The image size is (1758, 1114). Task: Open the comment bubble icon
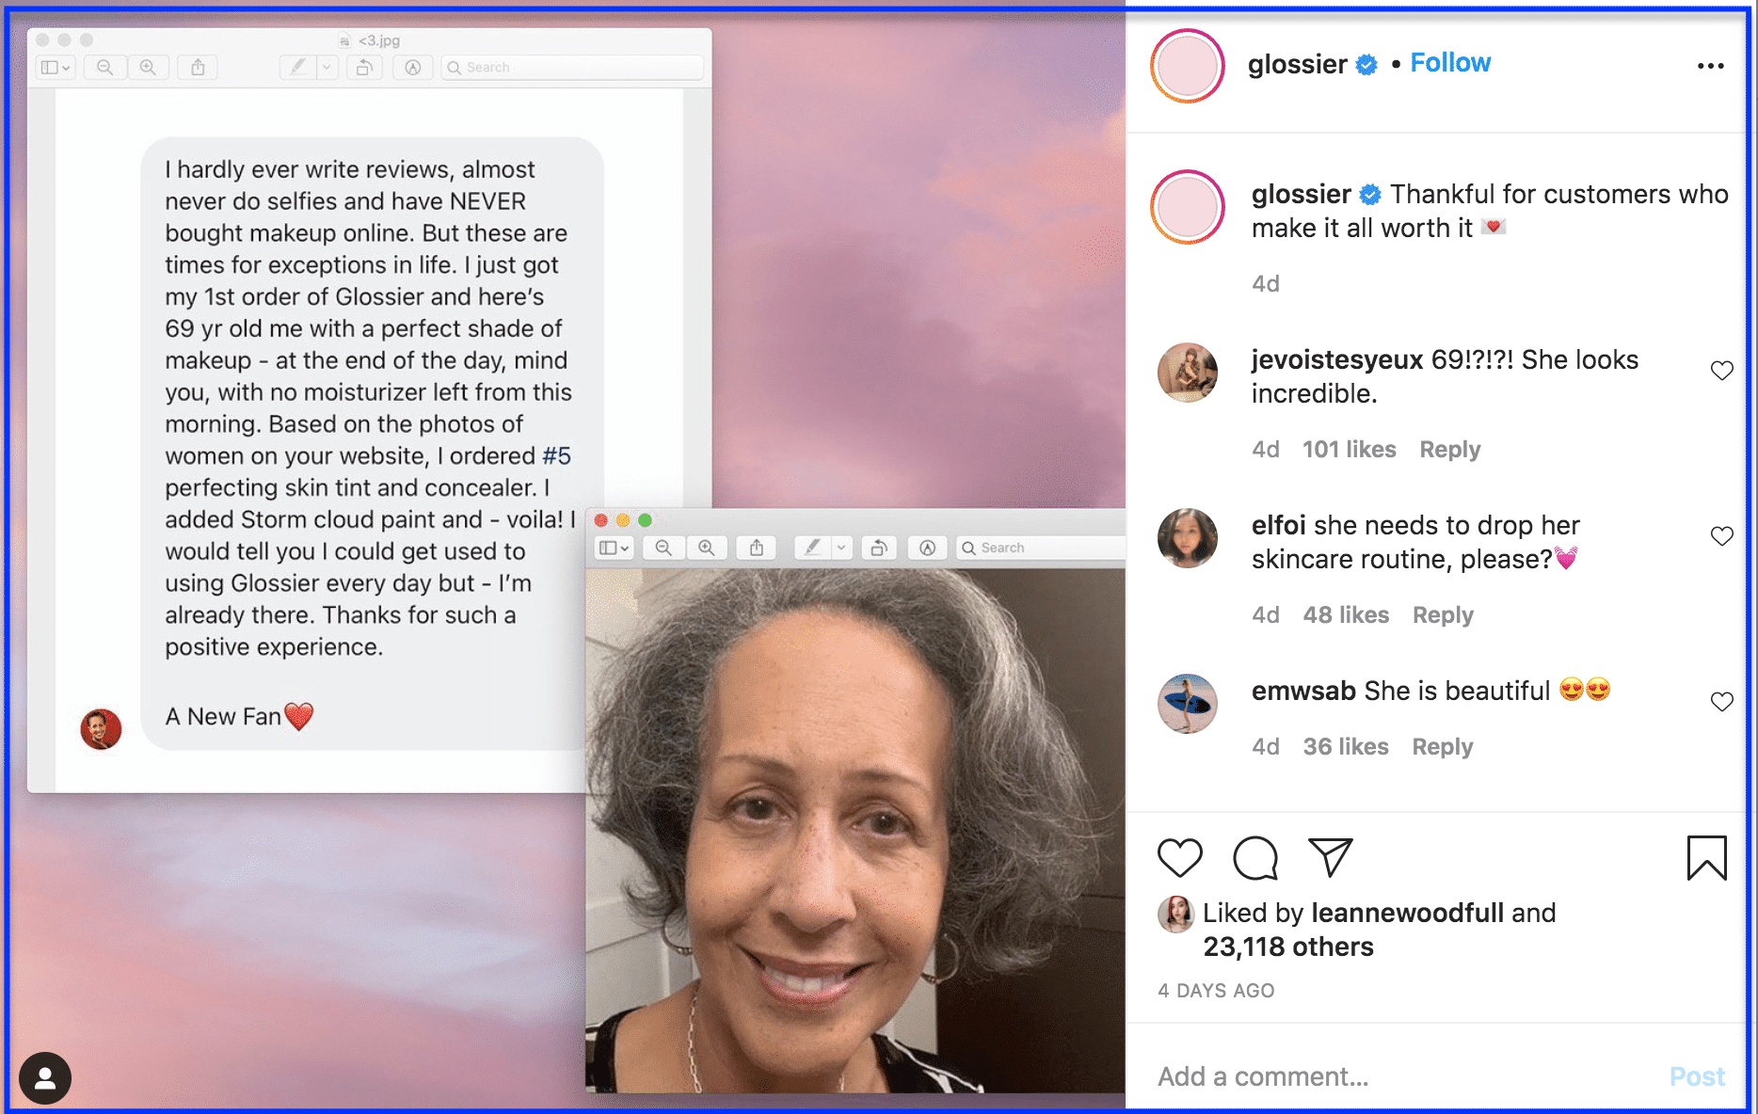(1255, 857)
